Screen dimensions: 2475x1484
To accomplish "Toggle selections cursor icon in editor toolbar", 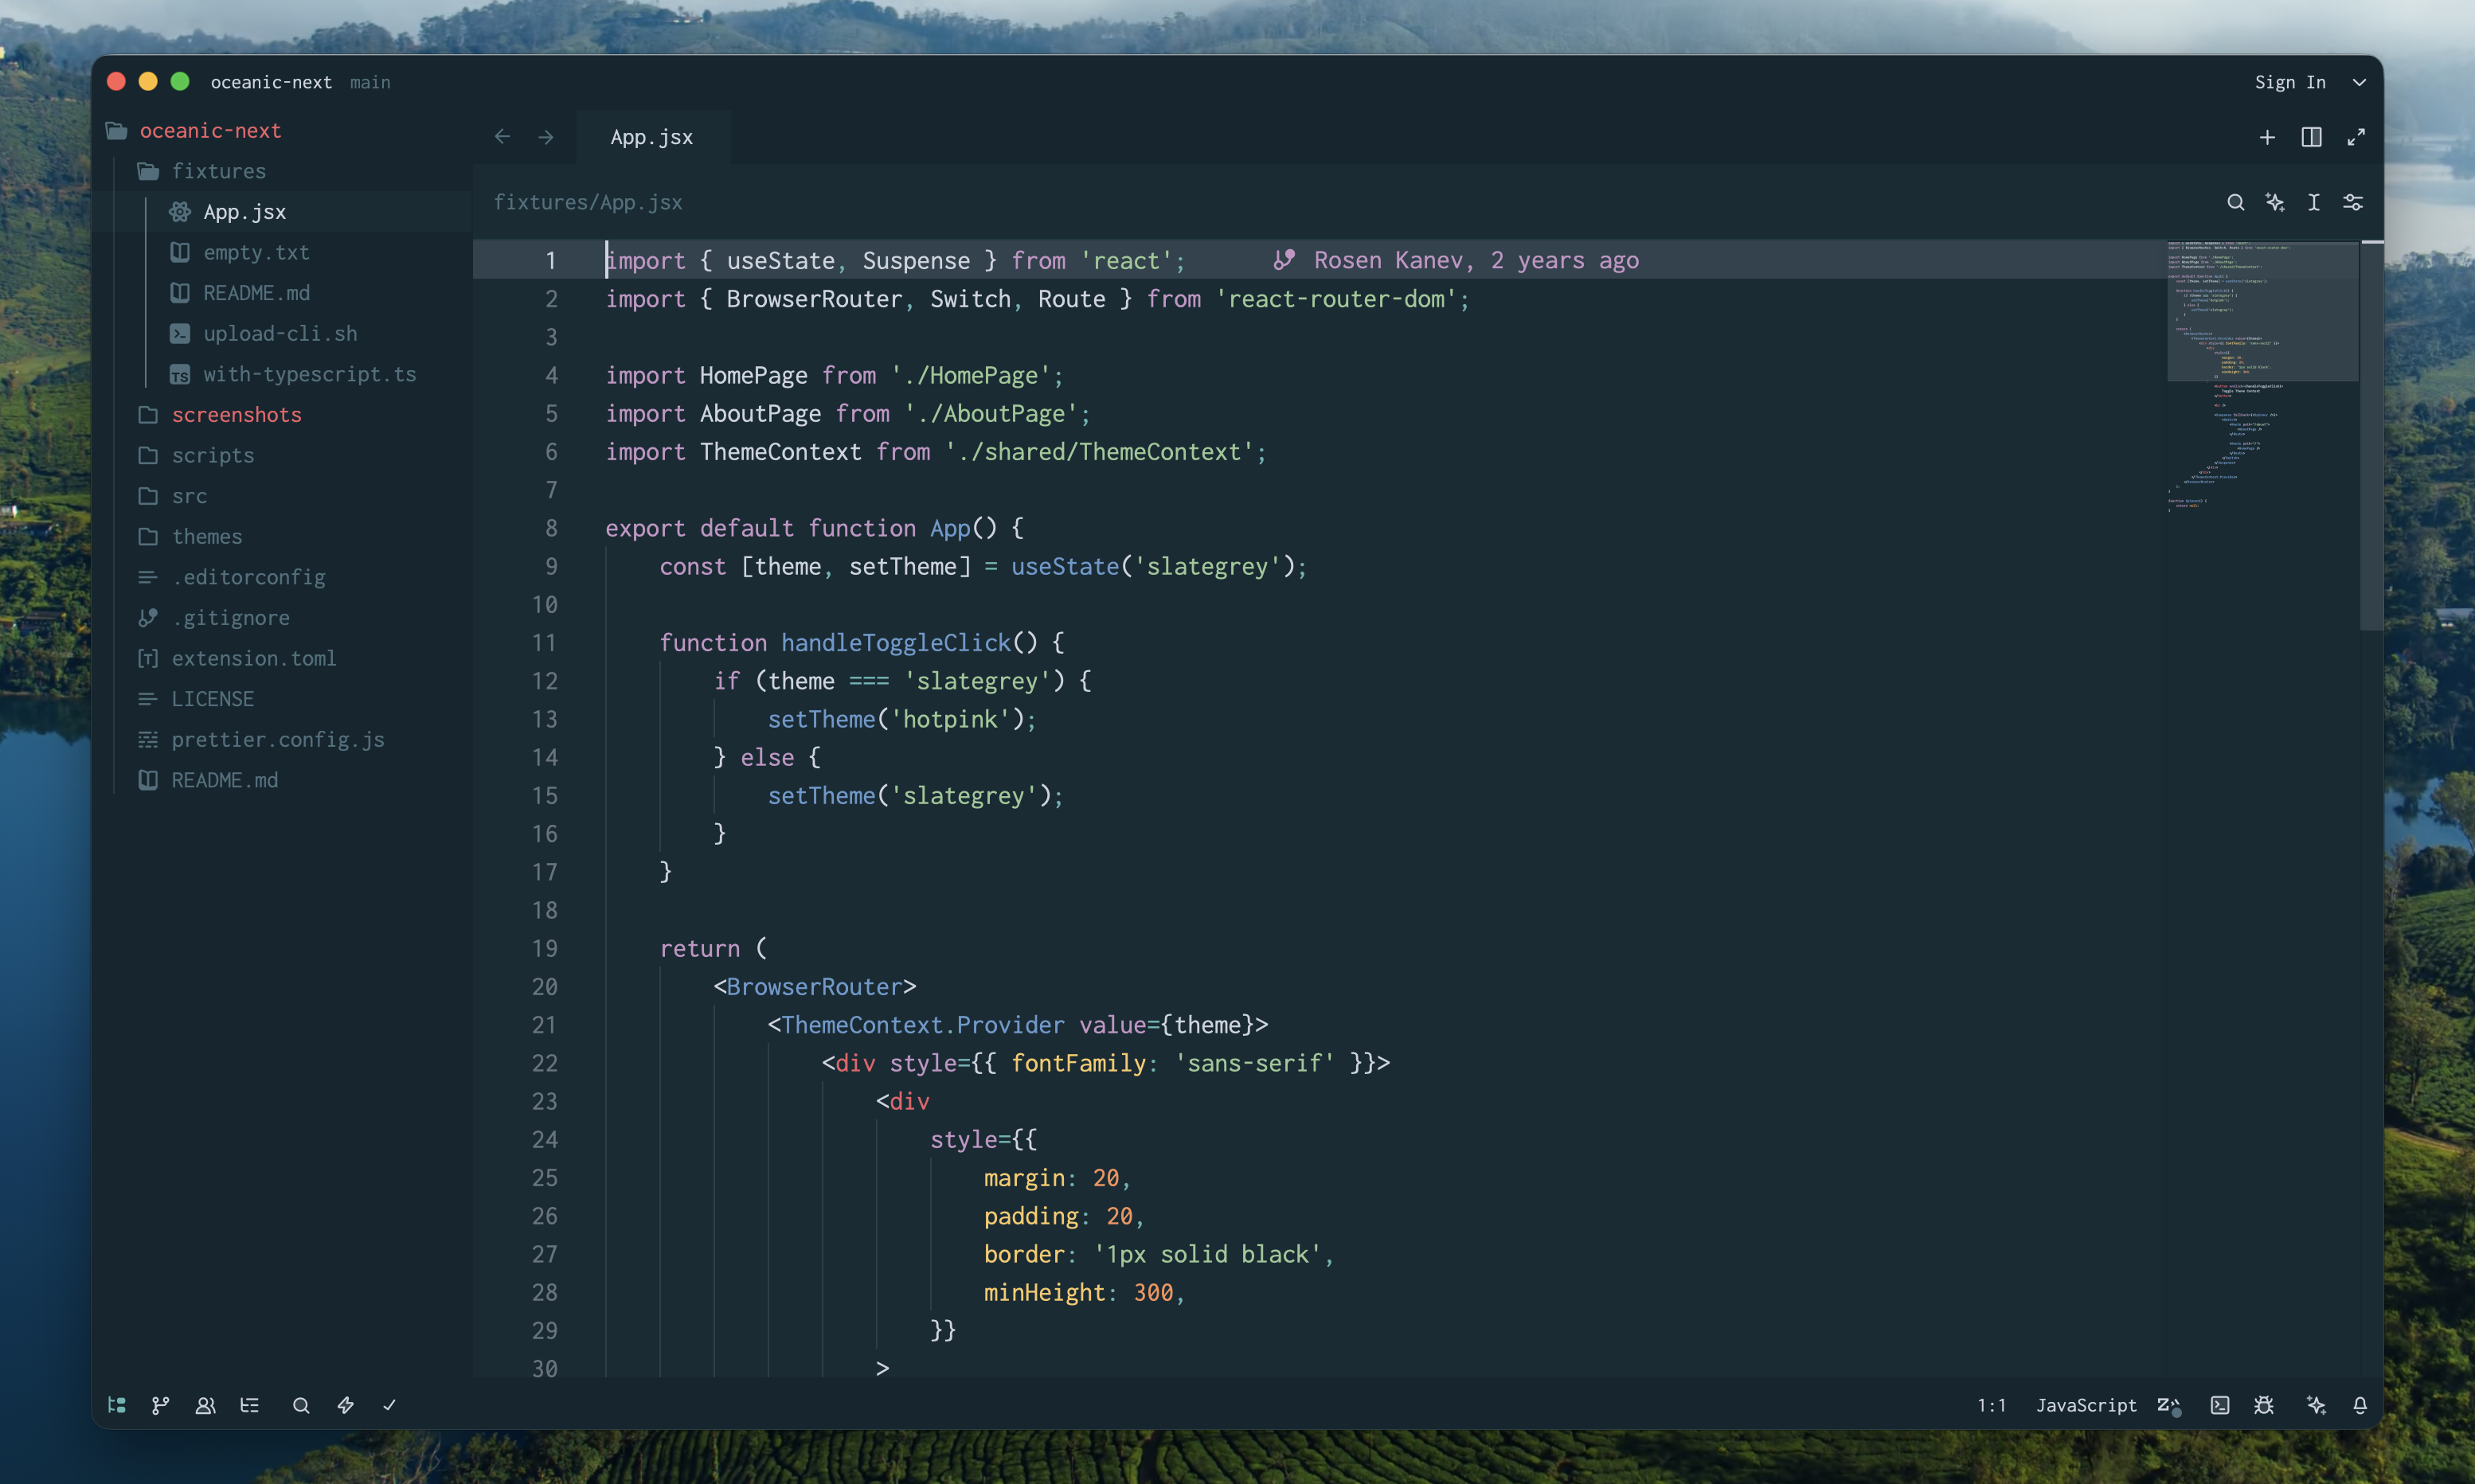I will [2314, 202].
